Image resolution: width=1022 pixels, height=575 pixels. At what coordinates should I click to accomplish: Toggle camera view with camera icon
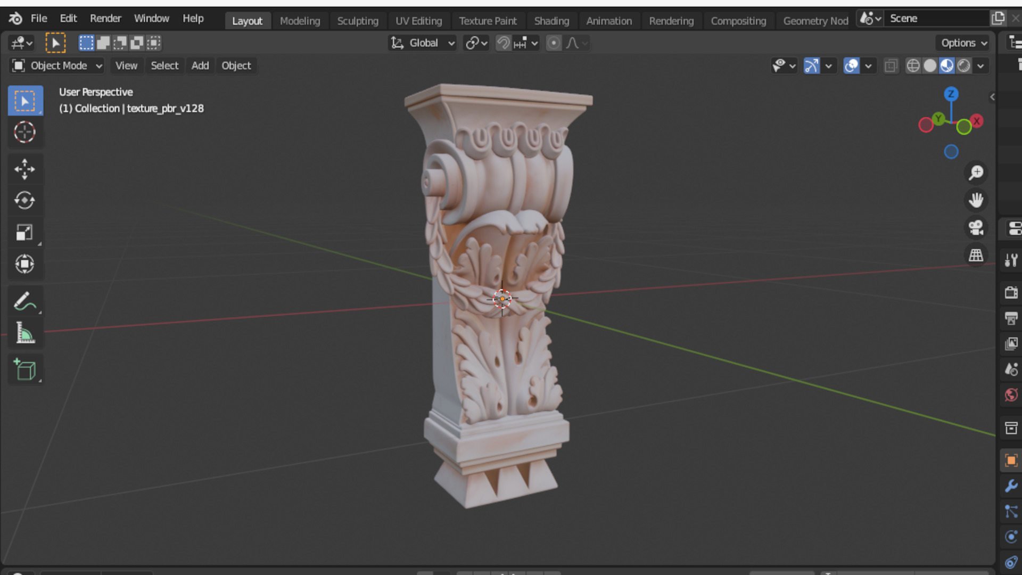pyautogui.click(x=976, y=228)
